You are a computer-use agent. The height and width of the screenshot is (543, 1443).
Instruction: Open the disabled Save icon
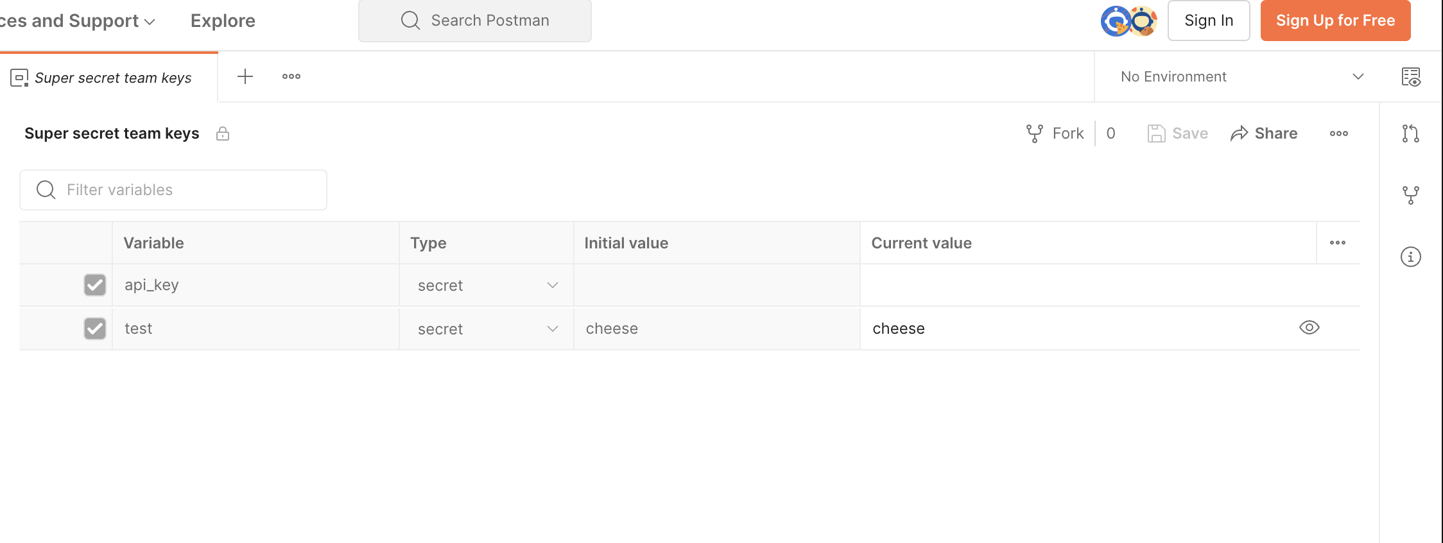pyautogui.click(x=1157, y=133)
